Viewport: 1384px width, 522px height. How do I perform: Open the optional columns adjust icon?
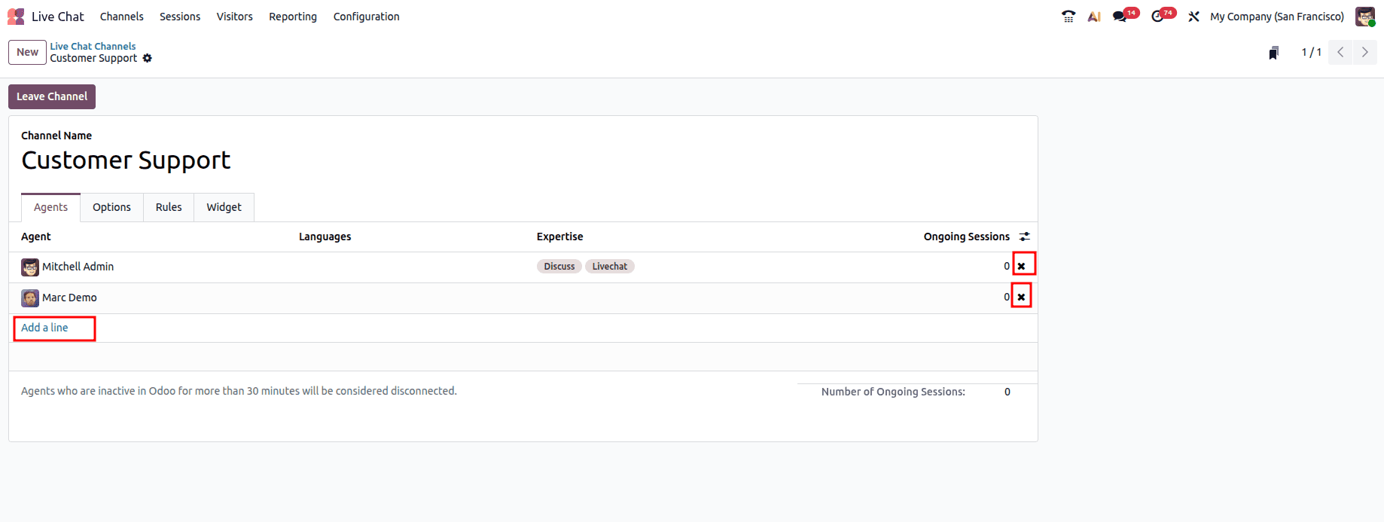tap(1024, 237)
